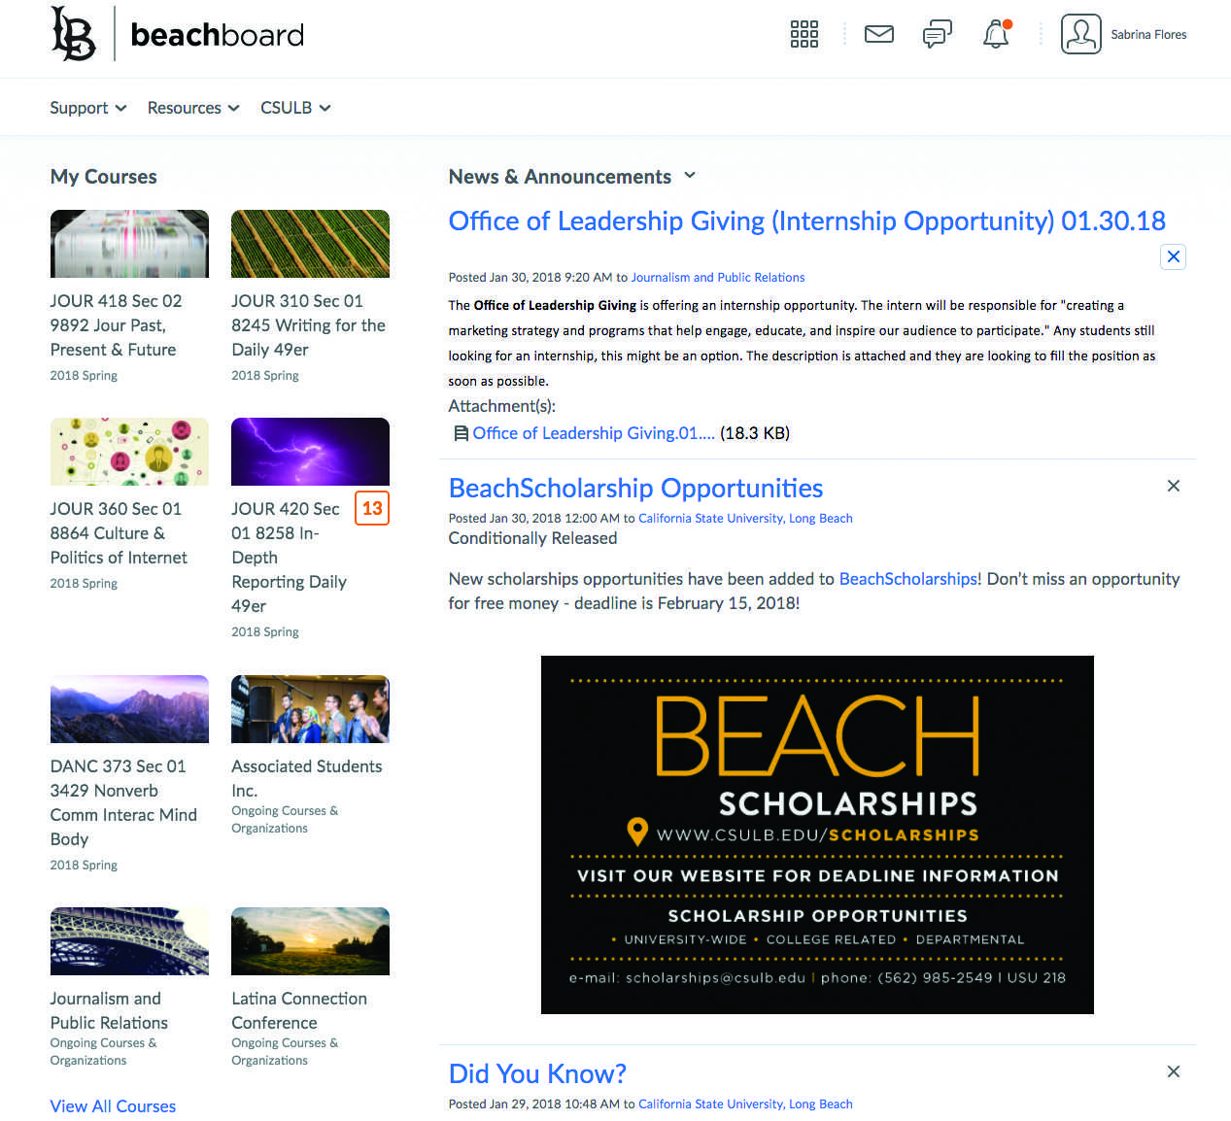The width and height of the screenshot is (1231, 1121).
Task: Open the Office of Leadership Giving attachment
Action: (x=594, y=433)
